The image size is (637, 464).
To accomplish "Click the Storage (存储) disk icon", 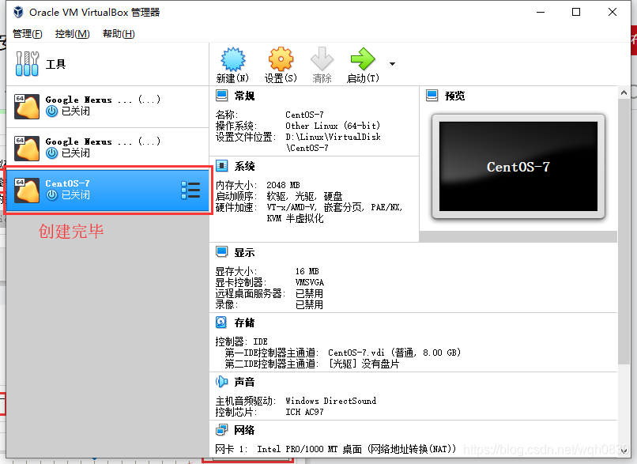I will [x=222, y=323].
